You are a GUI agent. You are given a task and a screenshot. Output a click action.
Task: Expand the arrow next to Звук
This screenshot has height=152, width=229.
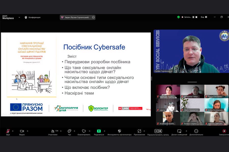13,131
